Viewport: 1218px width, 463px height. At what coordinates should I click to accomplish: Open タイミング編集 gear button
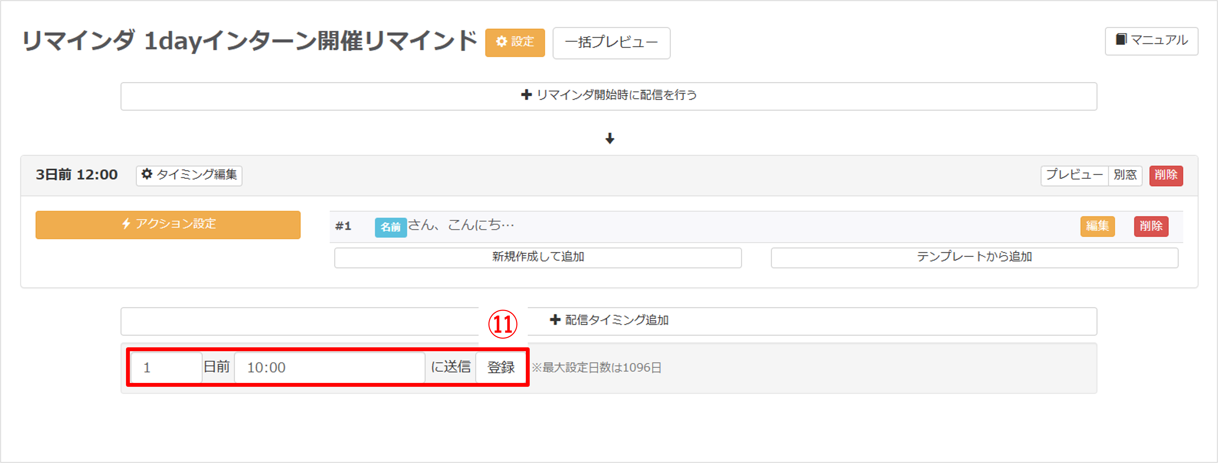click(x=189, y=175)
